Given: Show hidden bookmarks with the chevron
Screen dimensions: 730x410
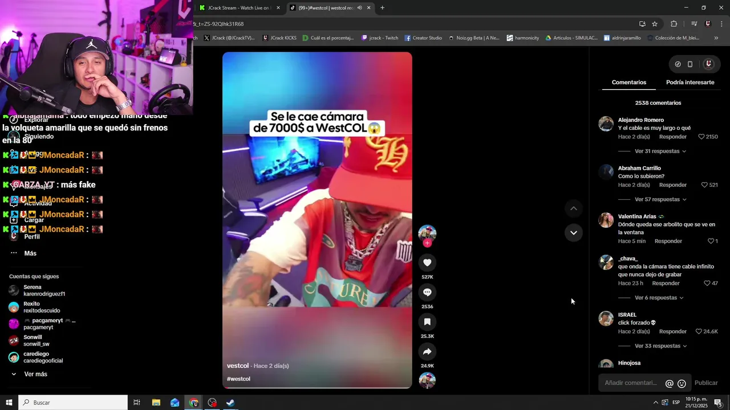Looking at the screenshot, I should pyautogui.click(x=716, y=38).
